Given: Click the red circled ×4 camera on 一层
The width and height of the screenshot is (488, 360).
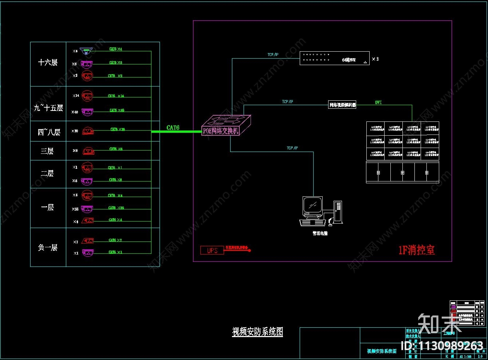Looking at the screenshot, I should tap(87, 195).
